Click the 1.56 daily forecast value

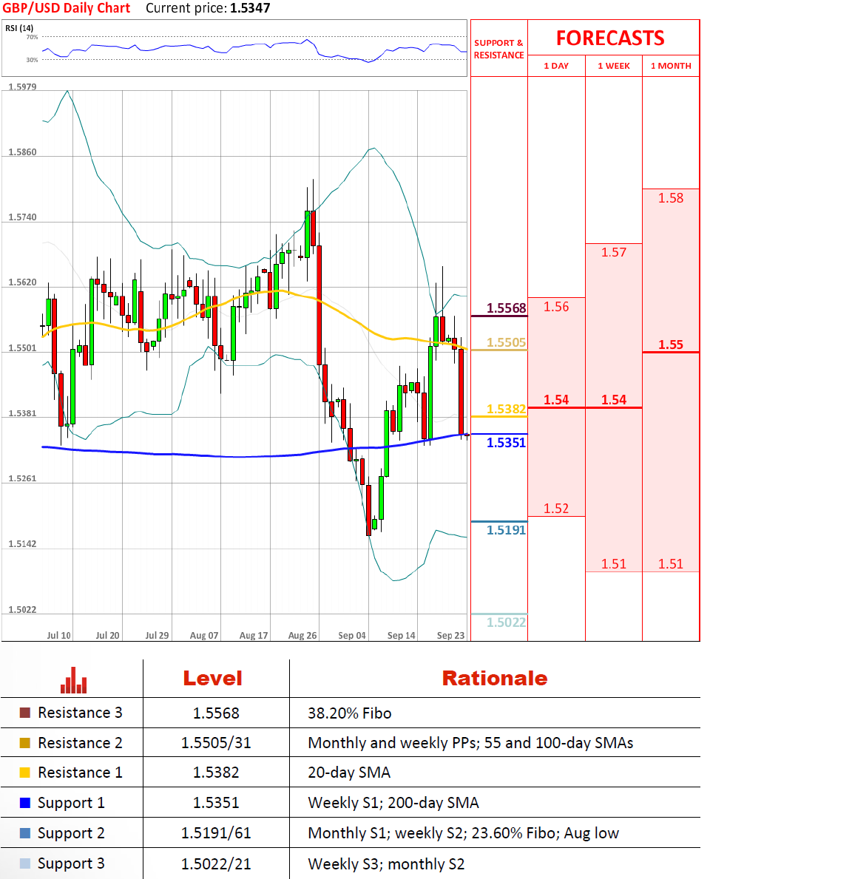click(556, 307)
